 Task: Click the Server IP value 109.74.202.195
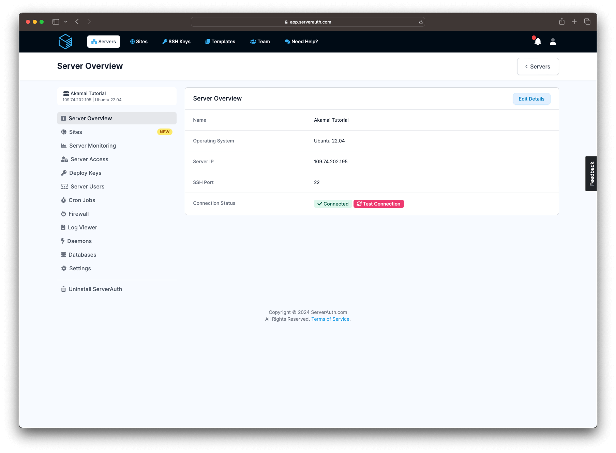coord(331,162)
